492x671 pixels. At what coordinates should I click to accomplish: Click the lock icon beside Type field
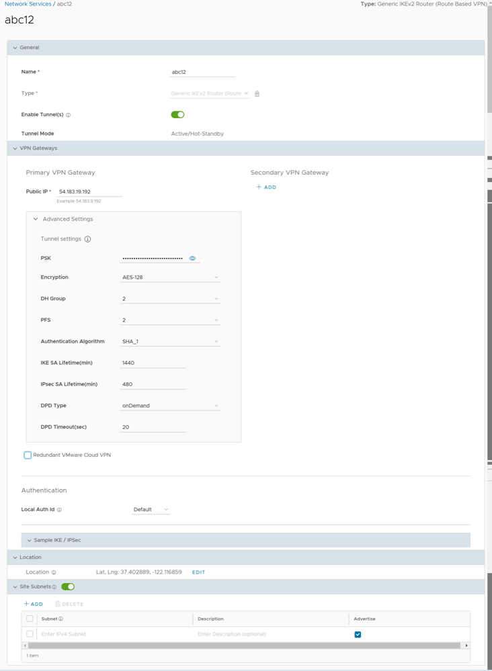click(257, 93)
